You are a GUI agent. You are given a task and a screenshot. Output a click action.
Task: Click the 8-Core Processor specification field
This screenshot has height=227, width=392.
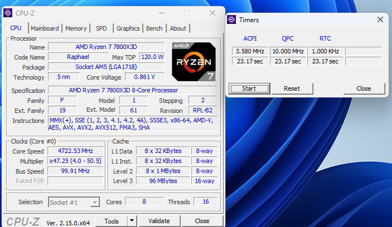[133, 90]
